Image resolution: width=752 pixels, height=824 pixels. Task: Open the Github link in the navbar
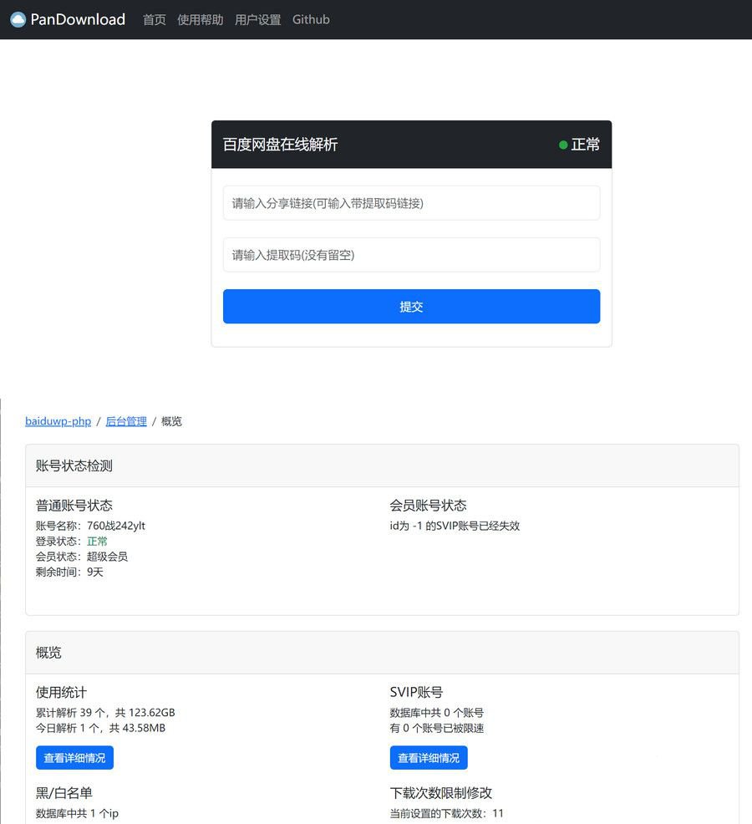click(310, 19)
